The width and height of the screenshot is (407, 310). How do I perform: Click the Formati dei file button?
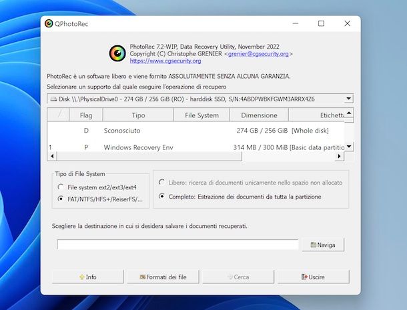tap(163, 277)
